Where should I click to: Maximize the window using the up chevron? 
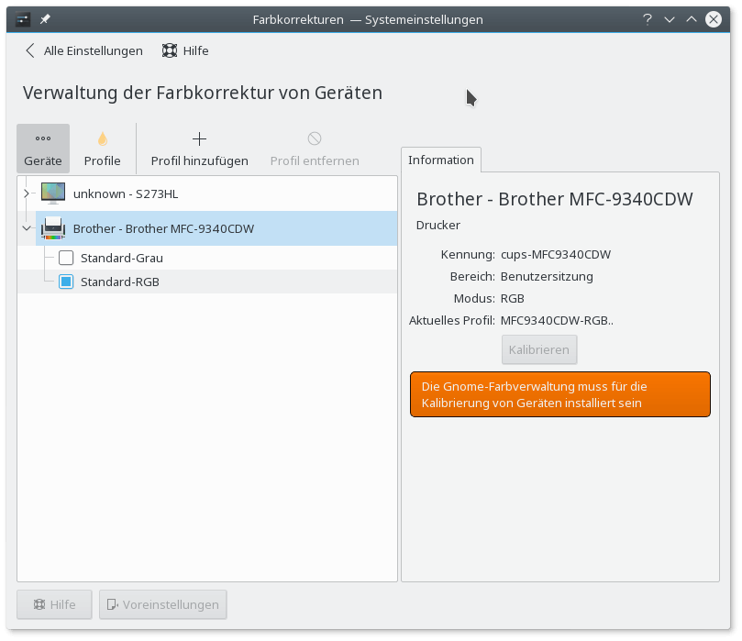692,19
